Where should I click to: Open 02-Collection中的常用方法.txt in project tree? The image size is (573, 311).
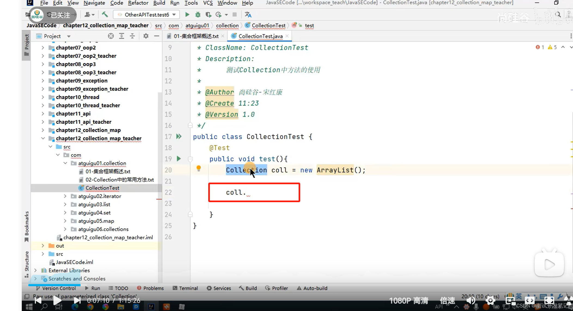pos(119,180)
